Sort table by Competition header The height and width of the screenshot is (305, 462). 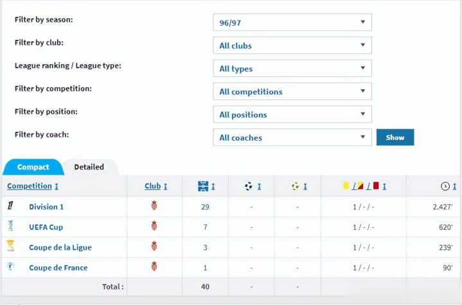[x=30, y=186]
